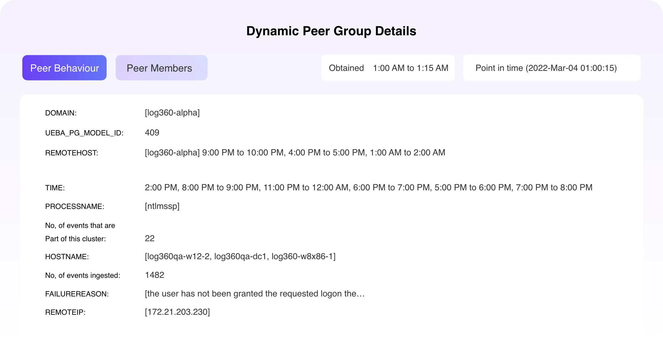Click the Dynamic Peer Group Details title
Image resolution: width=663 pixels, height=357 pixels.
coord(331,31)
